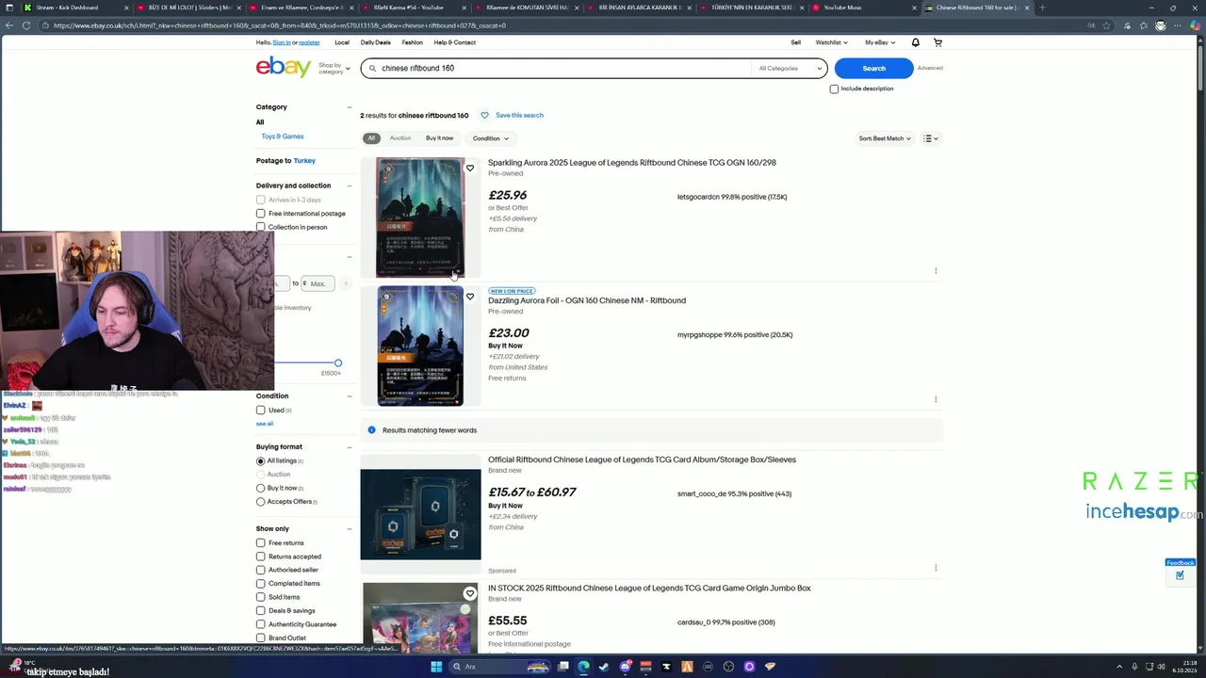Open Sort: Best Match dropdown
The height and width of the screenshot is (678, 1206).
(885, 138)
